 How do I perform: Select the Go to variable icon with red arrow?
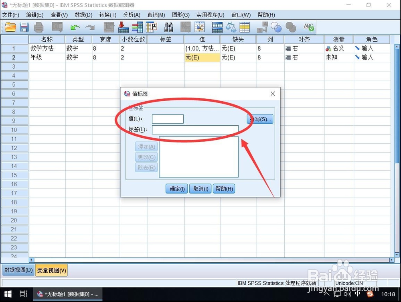[x=123, y=27]
